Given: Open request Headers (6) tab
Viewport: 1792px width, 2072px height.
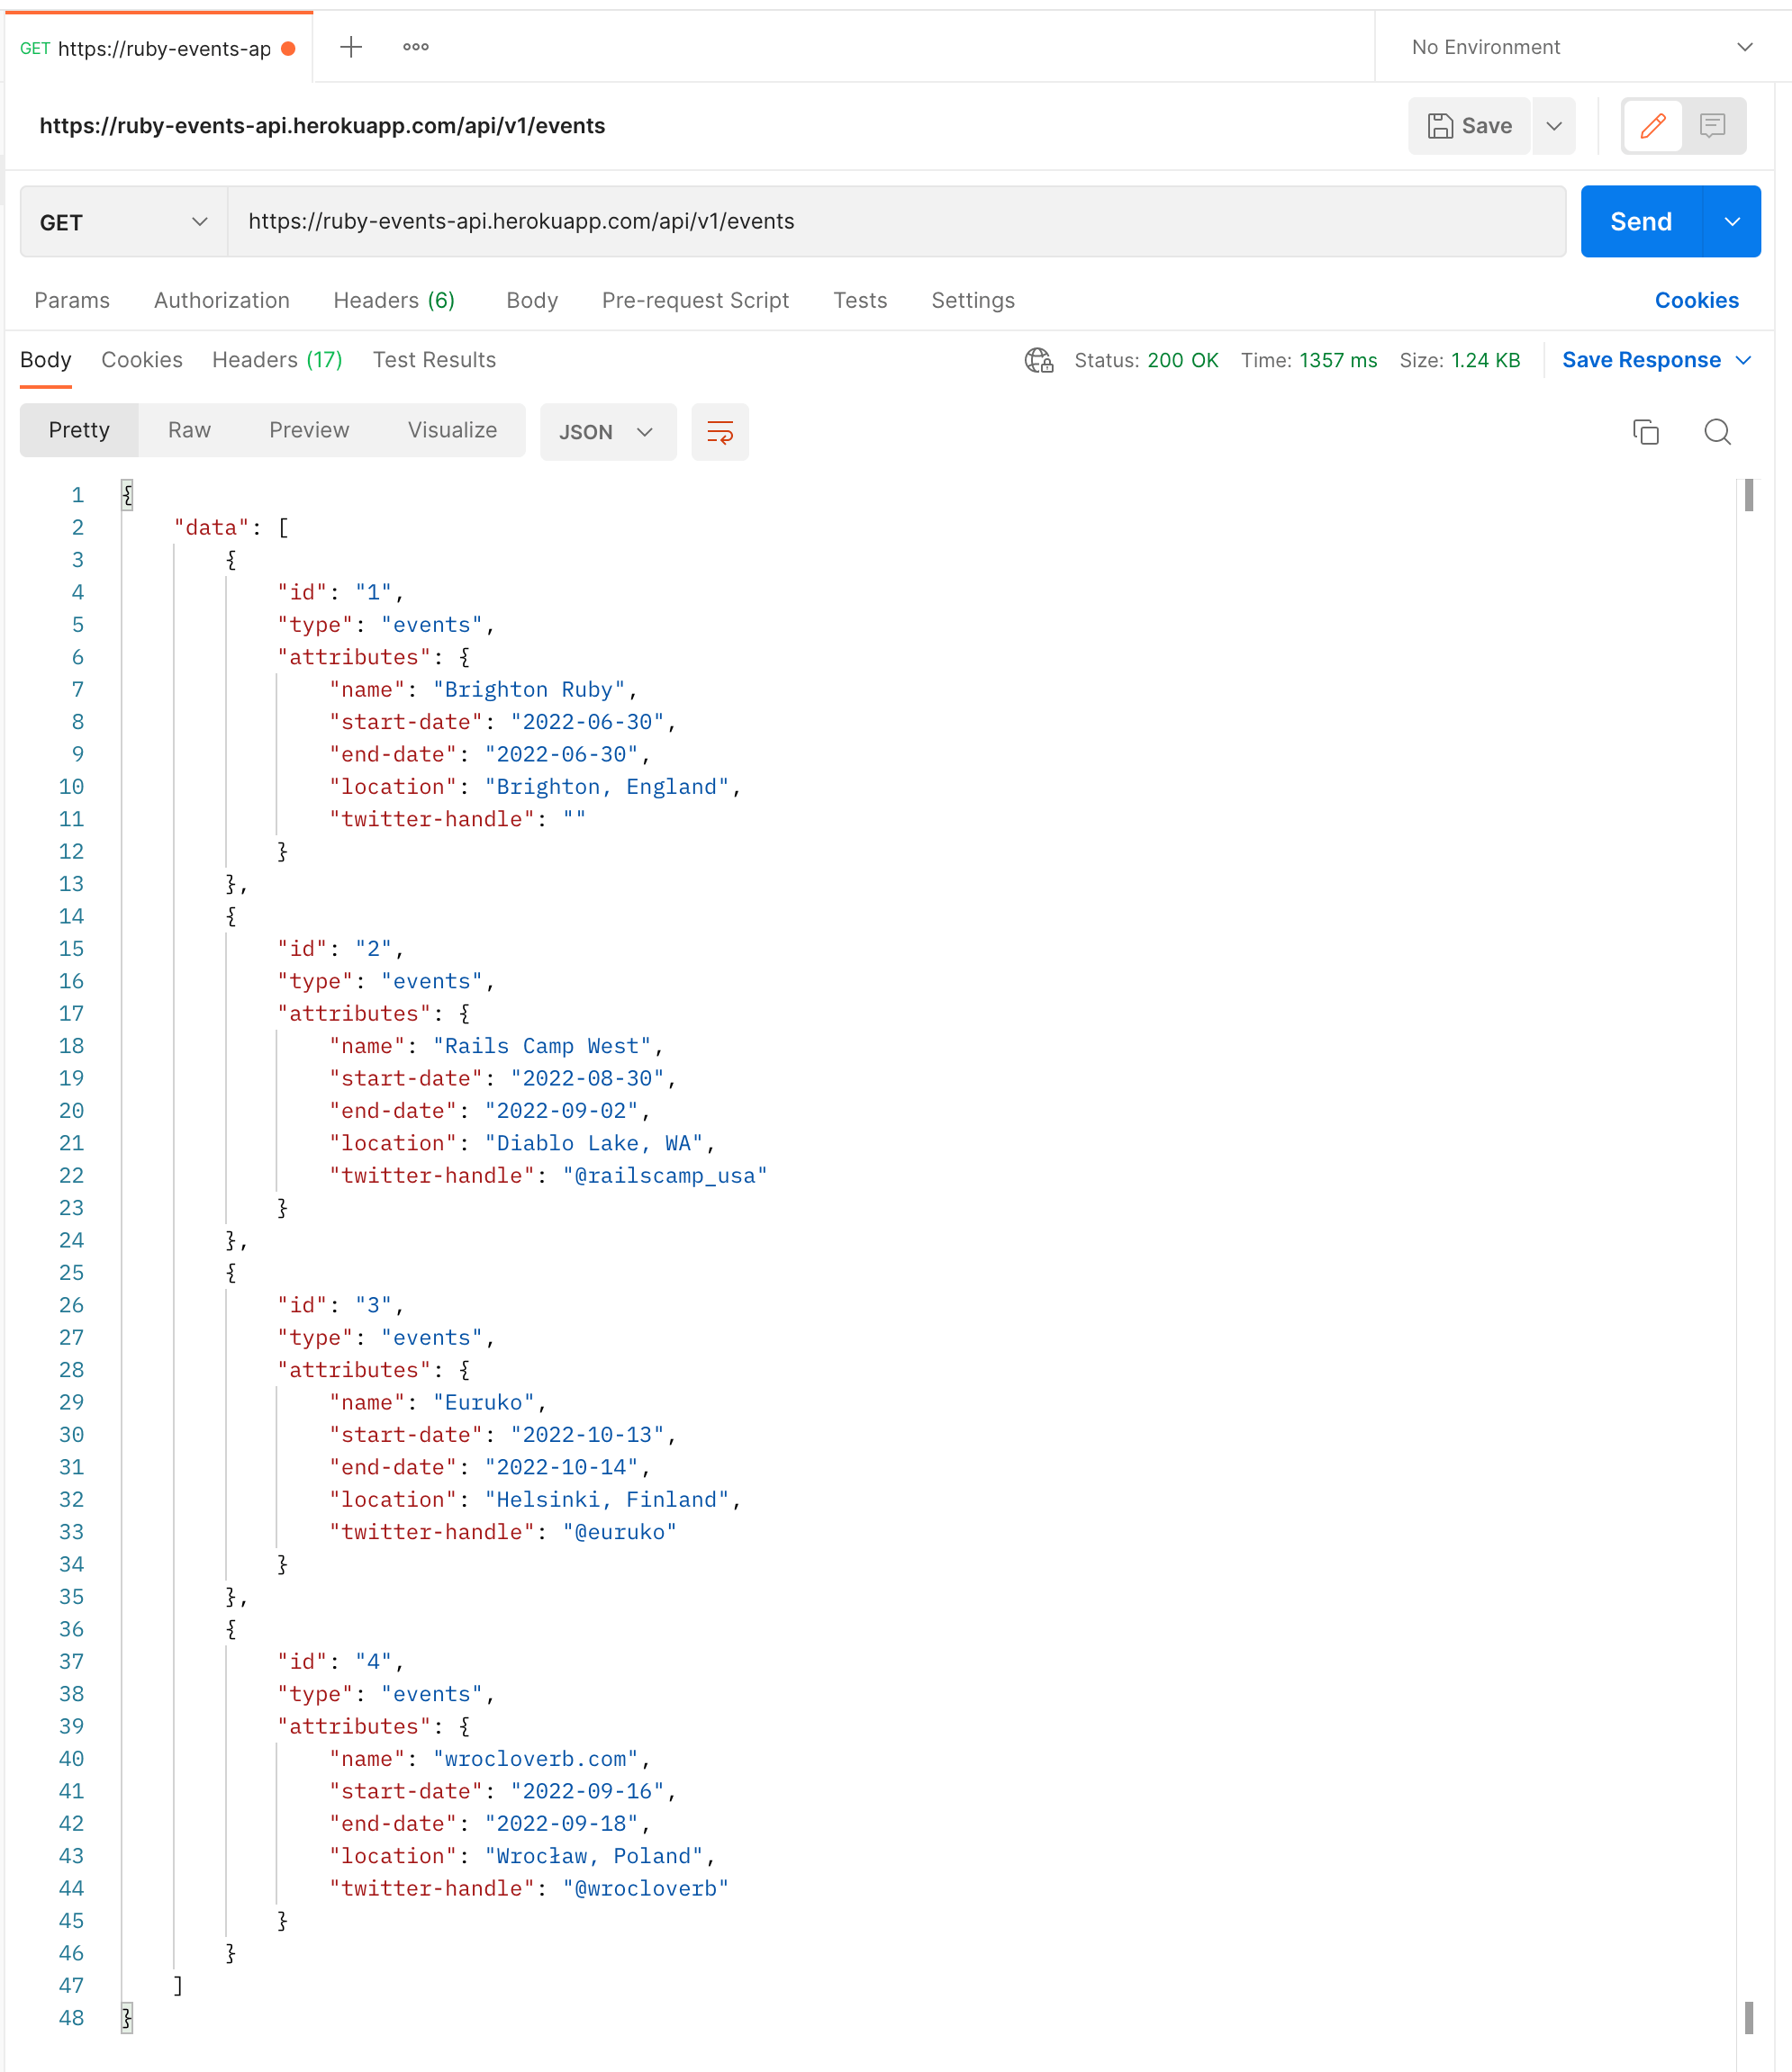Looking at the screenshot, I should tap(394, 301).
